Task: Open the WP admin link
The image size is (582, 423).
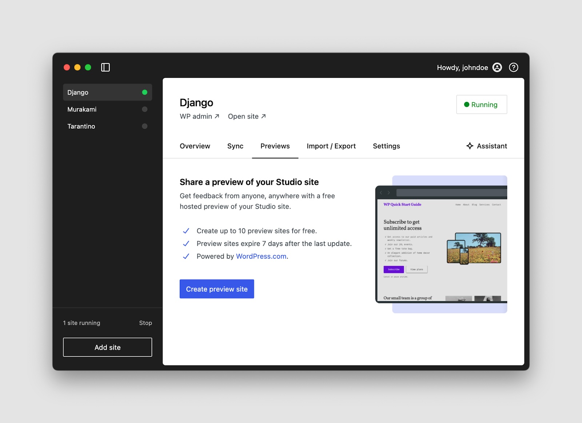Action: click(199, 116)
